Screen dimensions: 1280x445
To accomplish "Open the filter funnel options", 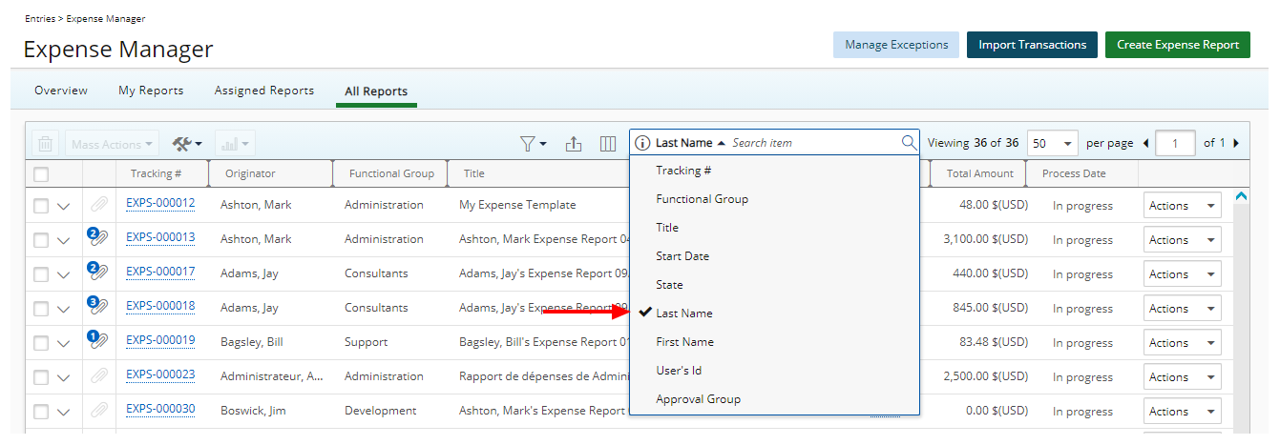I will 532,144.
